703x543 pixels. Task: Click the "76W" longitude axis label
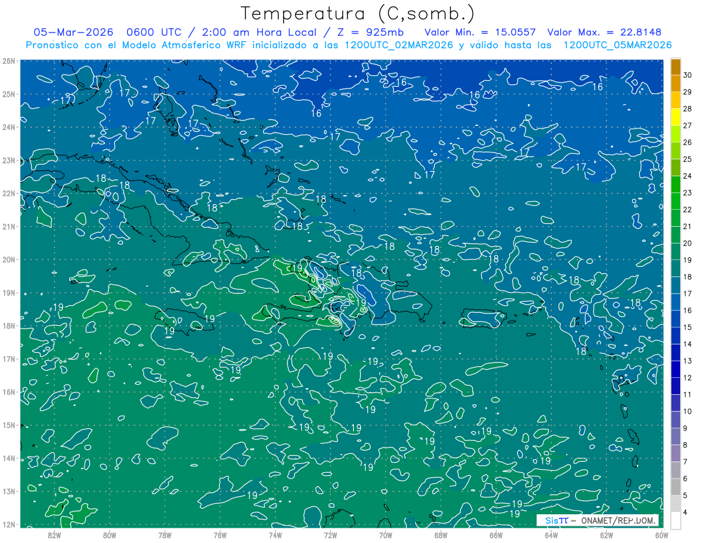[x=220, y=534]
